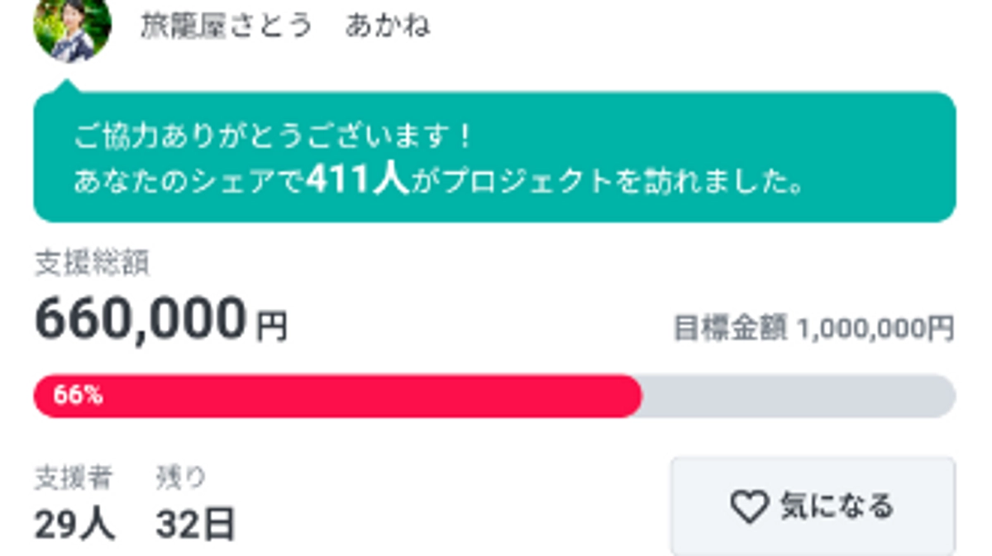Click the 66% label on the progress bar
This screenshot has height=556, width=992.
(x=79, y=397)
